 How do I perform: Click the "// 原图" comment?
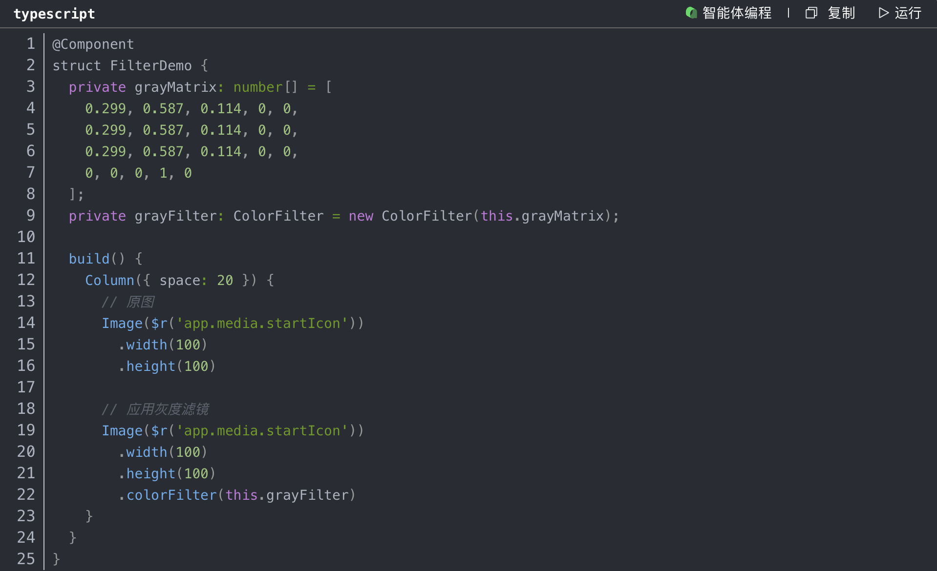(128, 302)
